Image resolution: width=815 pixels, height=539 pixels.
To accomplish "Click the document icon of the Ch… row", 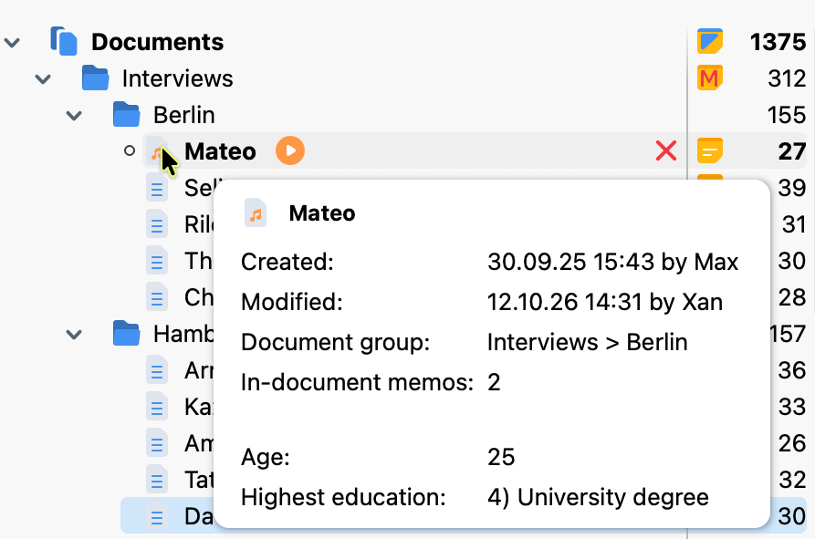I will [x=156, y=297].
